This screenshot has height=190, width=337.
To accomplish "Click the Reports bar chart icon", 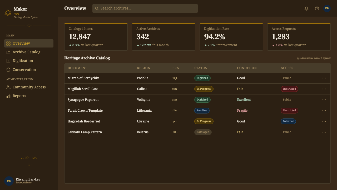I will click(x=8, y=96).
